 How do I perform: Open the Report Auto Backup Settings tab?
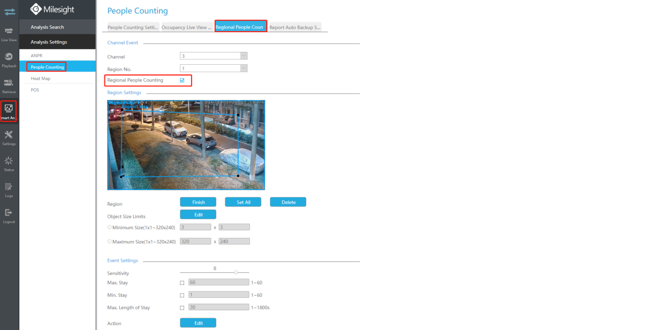[x=295, y=27]
